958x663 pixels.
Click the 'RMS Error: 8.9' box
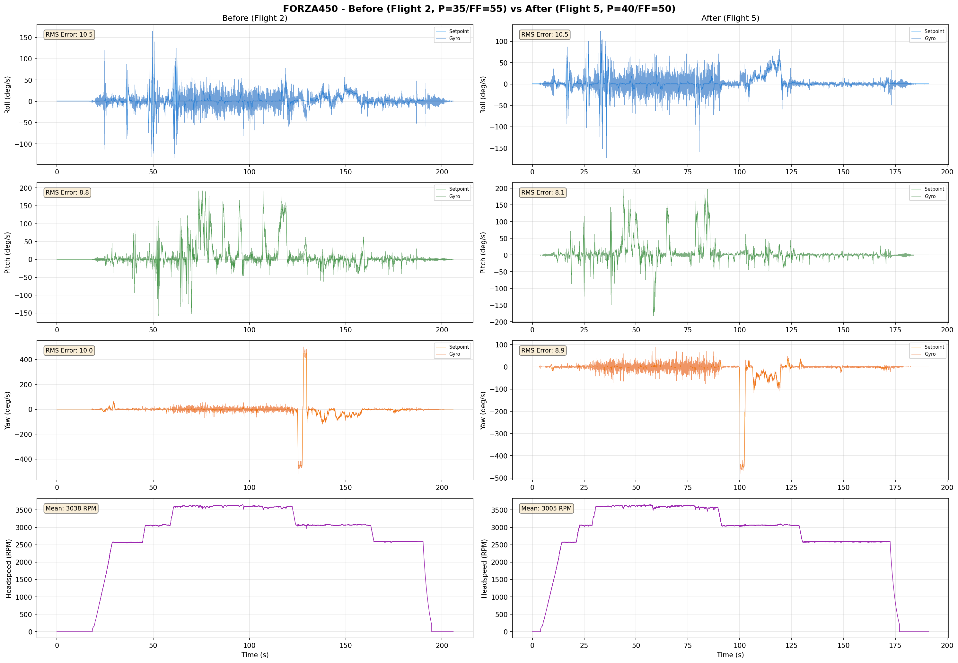(x=542, y=350)
